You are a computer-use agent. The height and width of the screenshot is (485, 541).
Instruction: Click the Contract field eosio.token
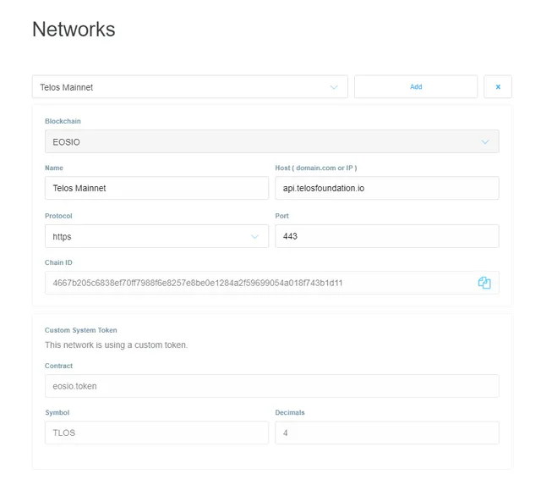pyautogui.click(x=272, y=386)
